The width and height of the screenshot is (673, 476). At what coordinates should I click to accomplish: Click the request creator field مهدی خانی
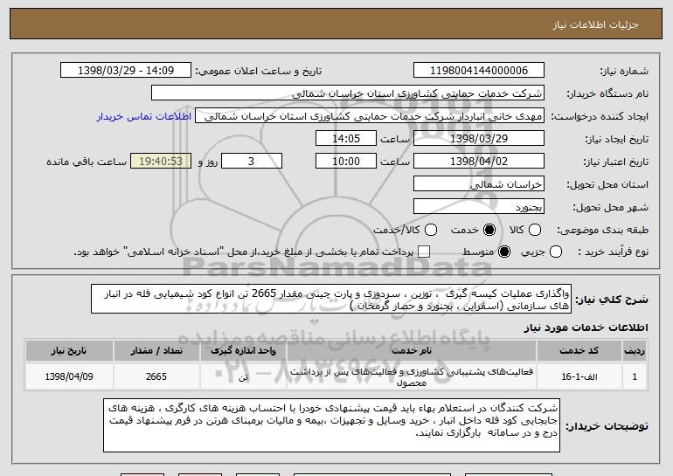click(x=370, y=116)
